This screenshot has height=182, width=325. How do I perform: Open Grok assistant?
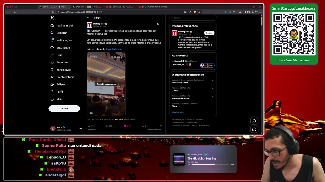click(x=56, y=55)
